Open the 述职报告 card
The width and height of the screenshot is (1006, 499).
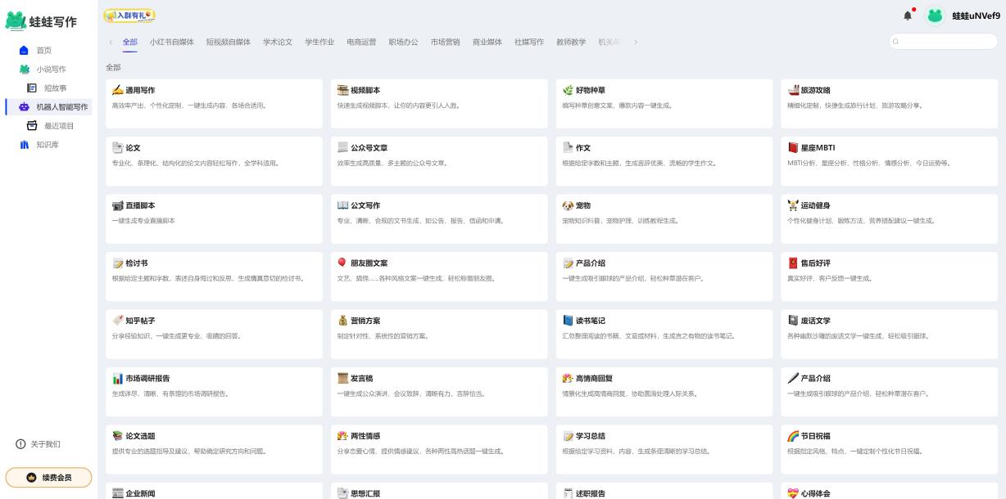(664, 490)
